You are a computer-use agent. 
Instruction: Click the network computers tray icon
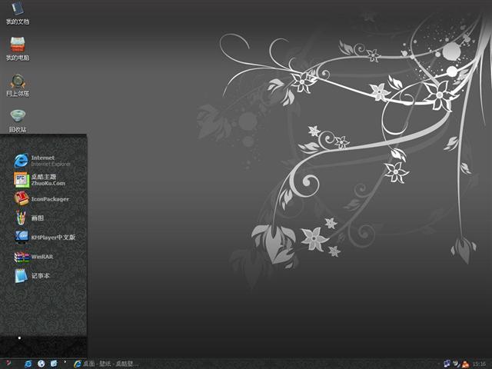click(447, 364)
